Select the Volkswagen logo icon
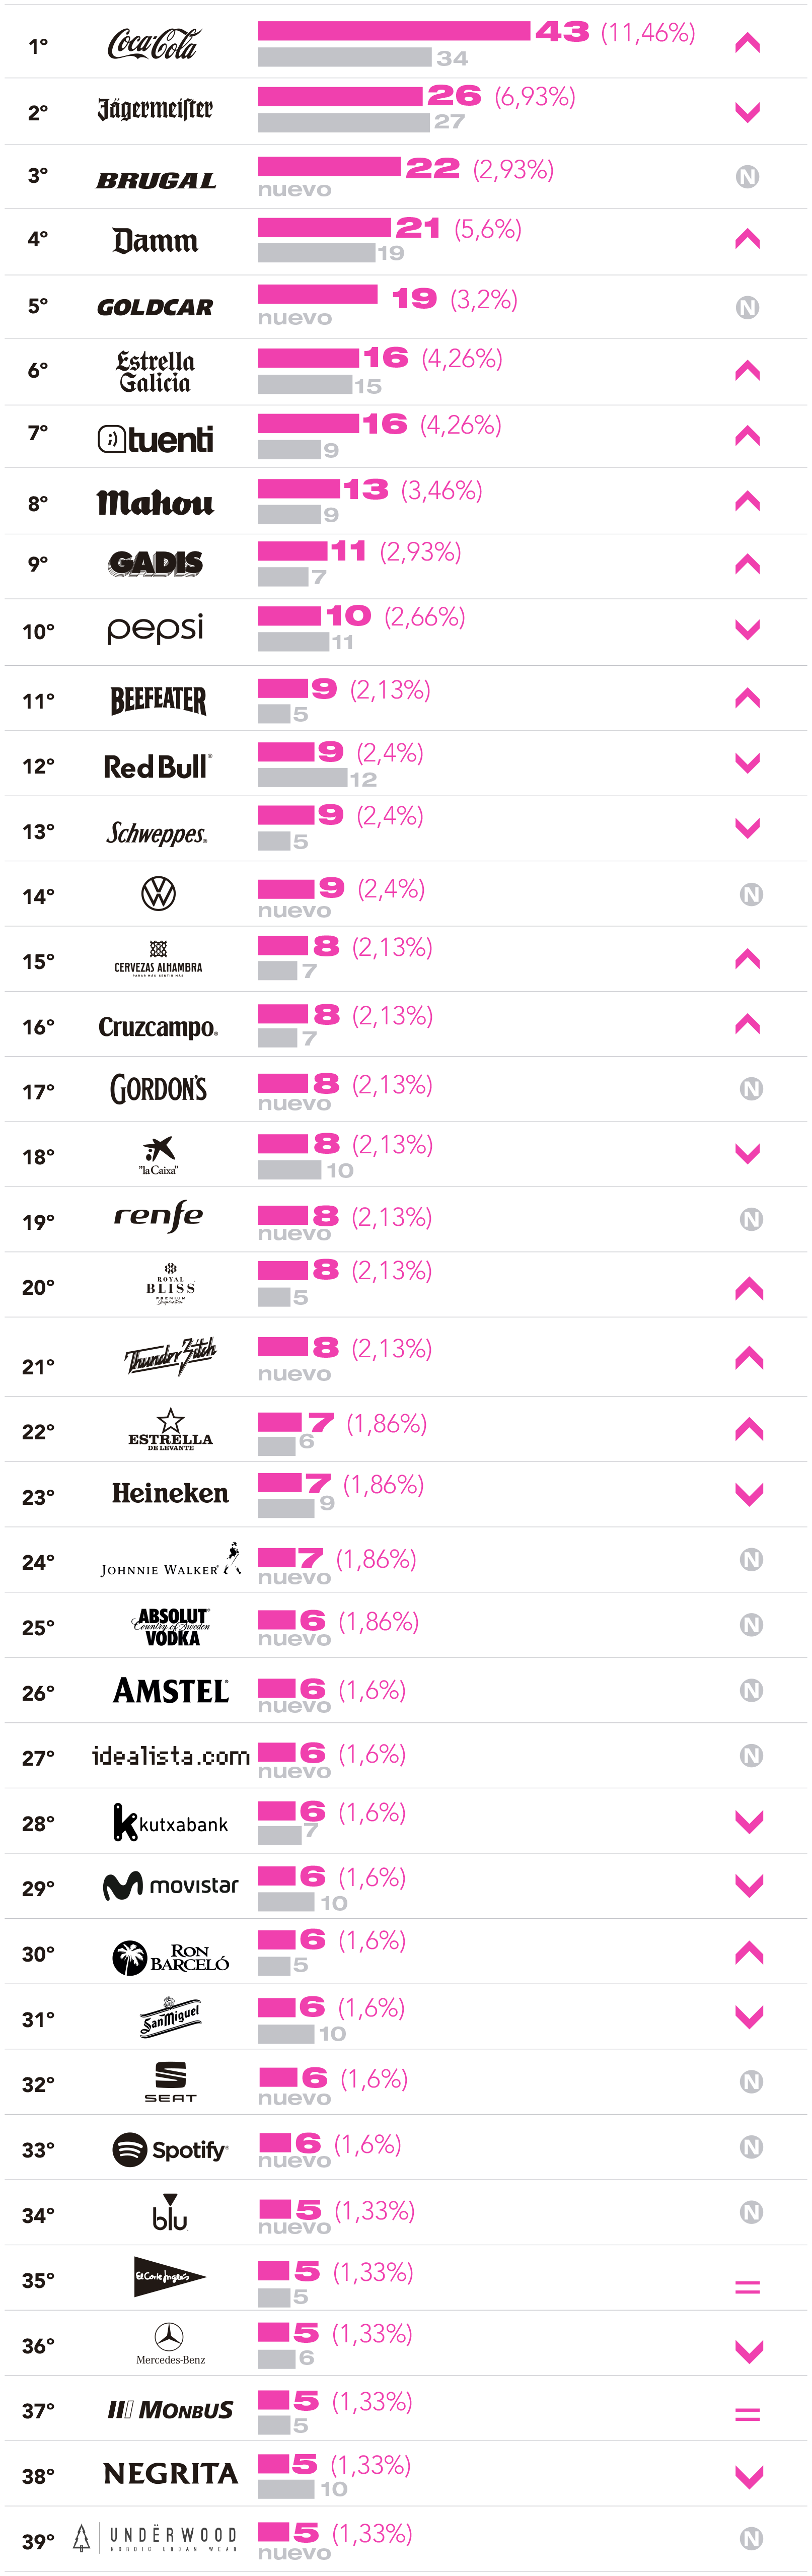Image resolution: width=812 pixels, height=2576 pixels. tap(158, 893)
